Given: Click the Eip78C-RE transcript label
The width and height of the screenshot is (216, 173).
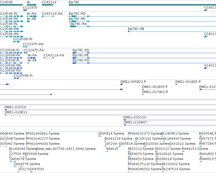Looking at the screenshot, I should [x=77, y=19].
